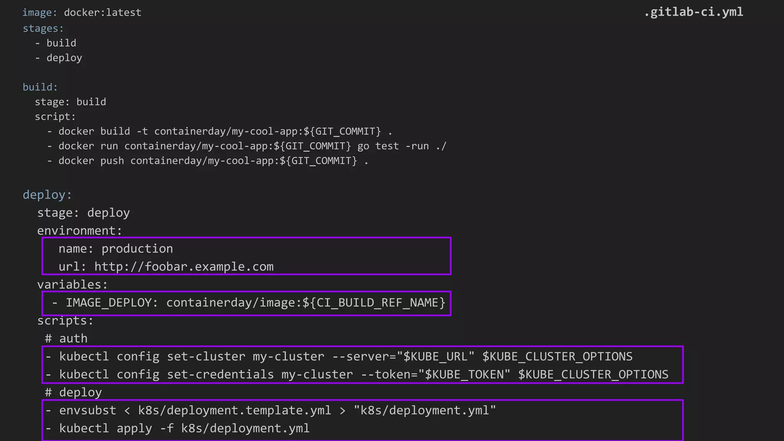784x441 pixels.
Task: Click the .gitlab-ci.yml file name label
Action: tap(694, 12)
